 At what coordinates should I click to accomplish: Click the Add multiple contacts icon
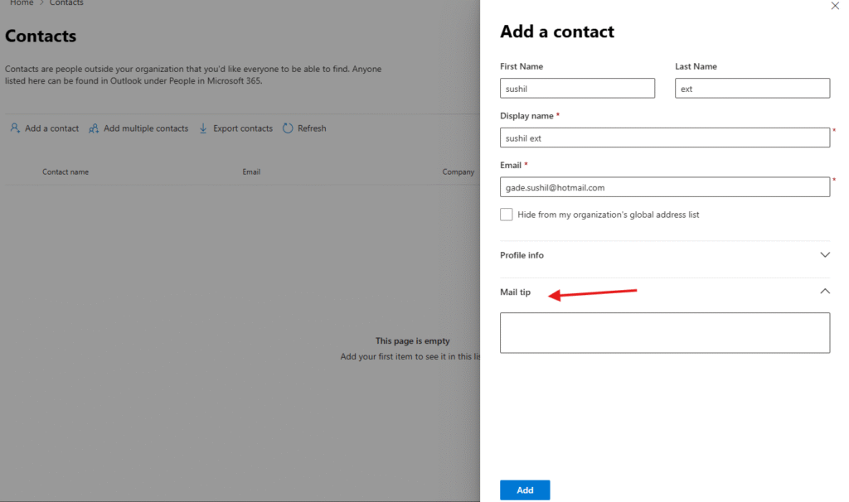pos(94,128)
